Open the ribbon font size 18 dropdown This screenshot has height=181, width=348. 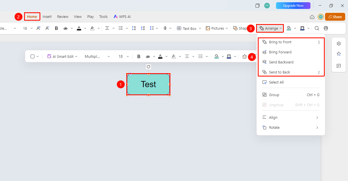pos(32,28)
